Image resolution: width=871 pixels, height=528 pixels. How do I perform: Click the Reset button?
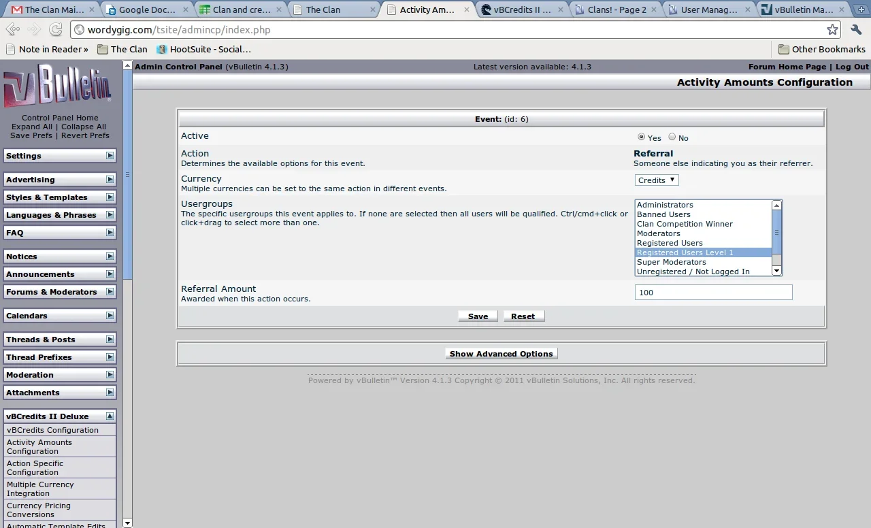pyautogui.click(x=523, y=316)
